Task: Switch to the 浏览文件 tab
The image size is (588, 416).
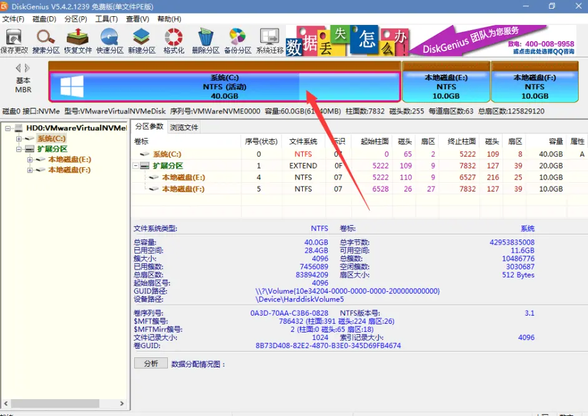Action: [x=184, y=127]
